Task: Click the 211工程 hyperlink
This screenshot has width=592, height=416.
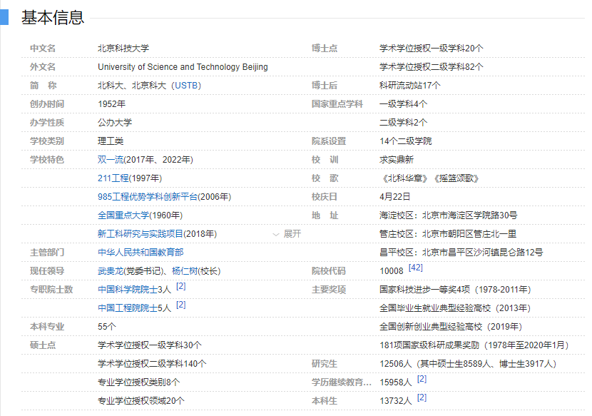Action: coord(113,178)
